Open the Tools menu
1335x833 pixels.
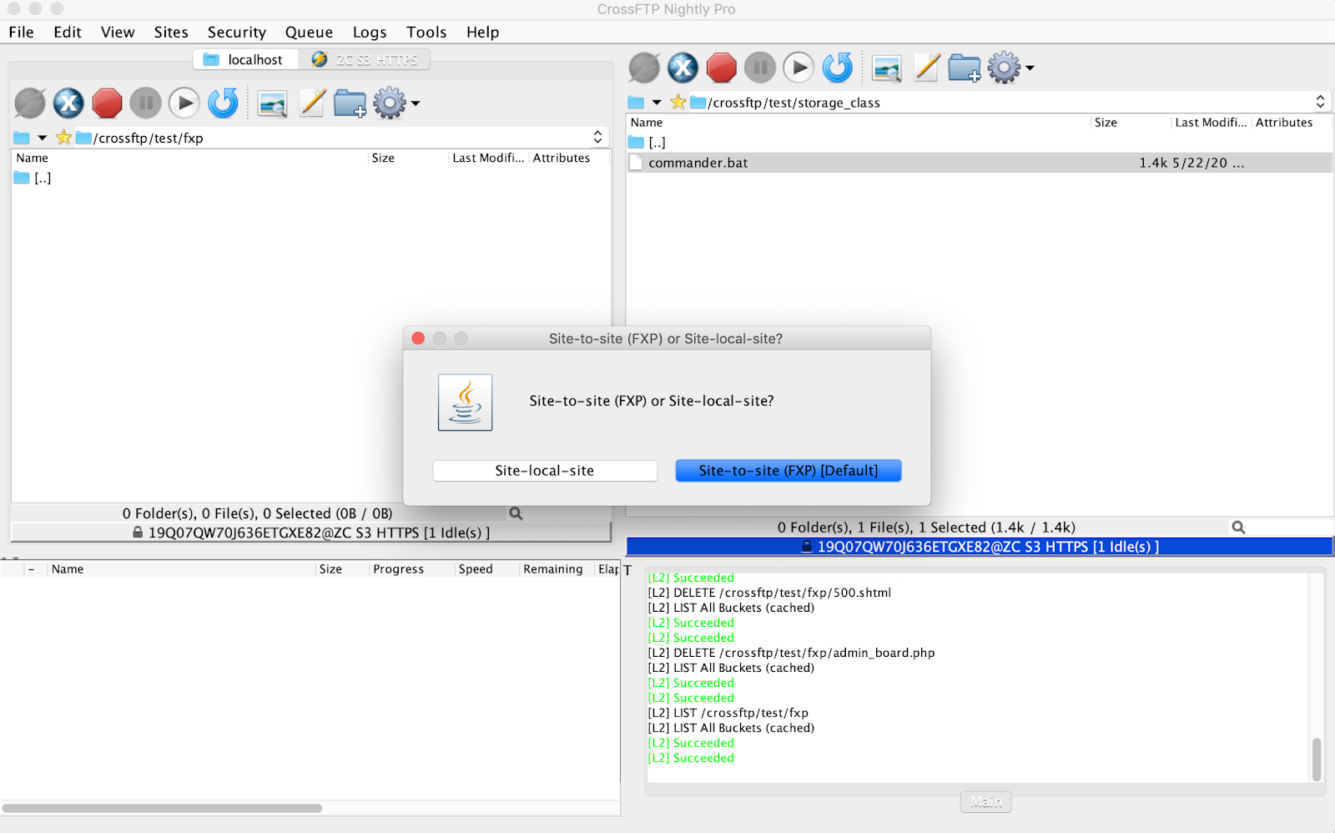[x=426, y=32]
